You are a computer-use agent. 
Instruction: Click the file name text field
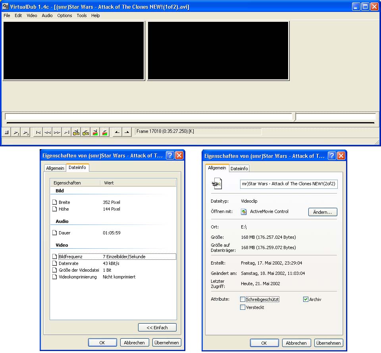pyautogui.click(x=289, y=184)
